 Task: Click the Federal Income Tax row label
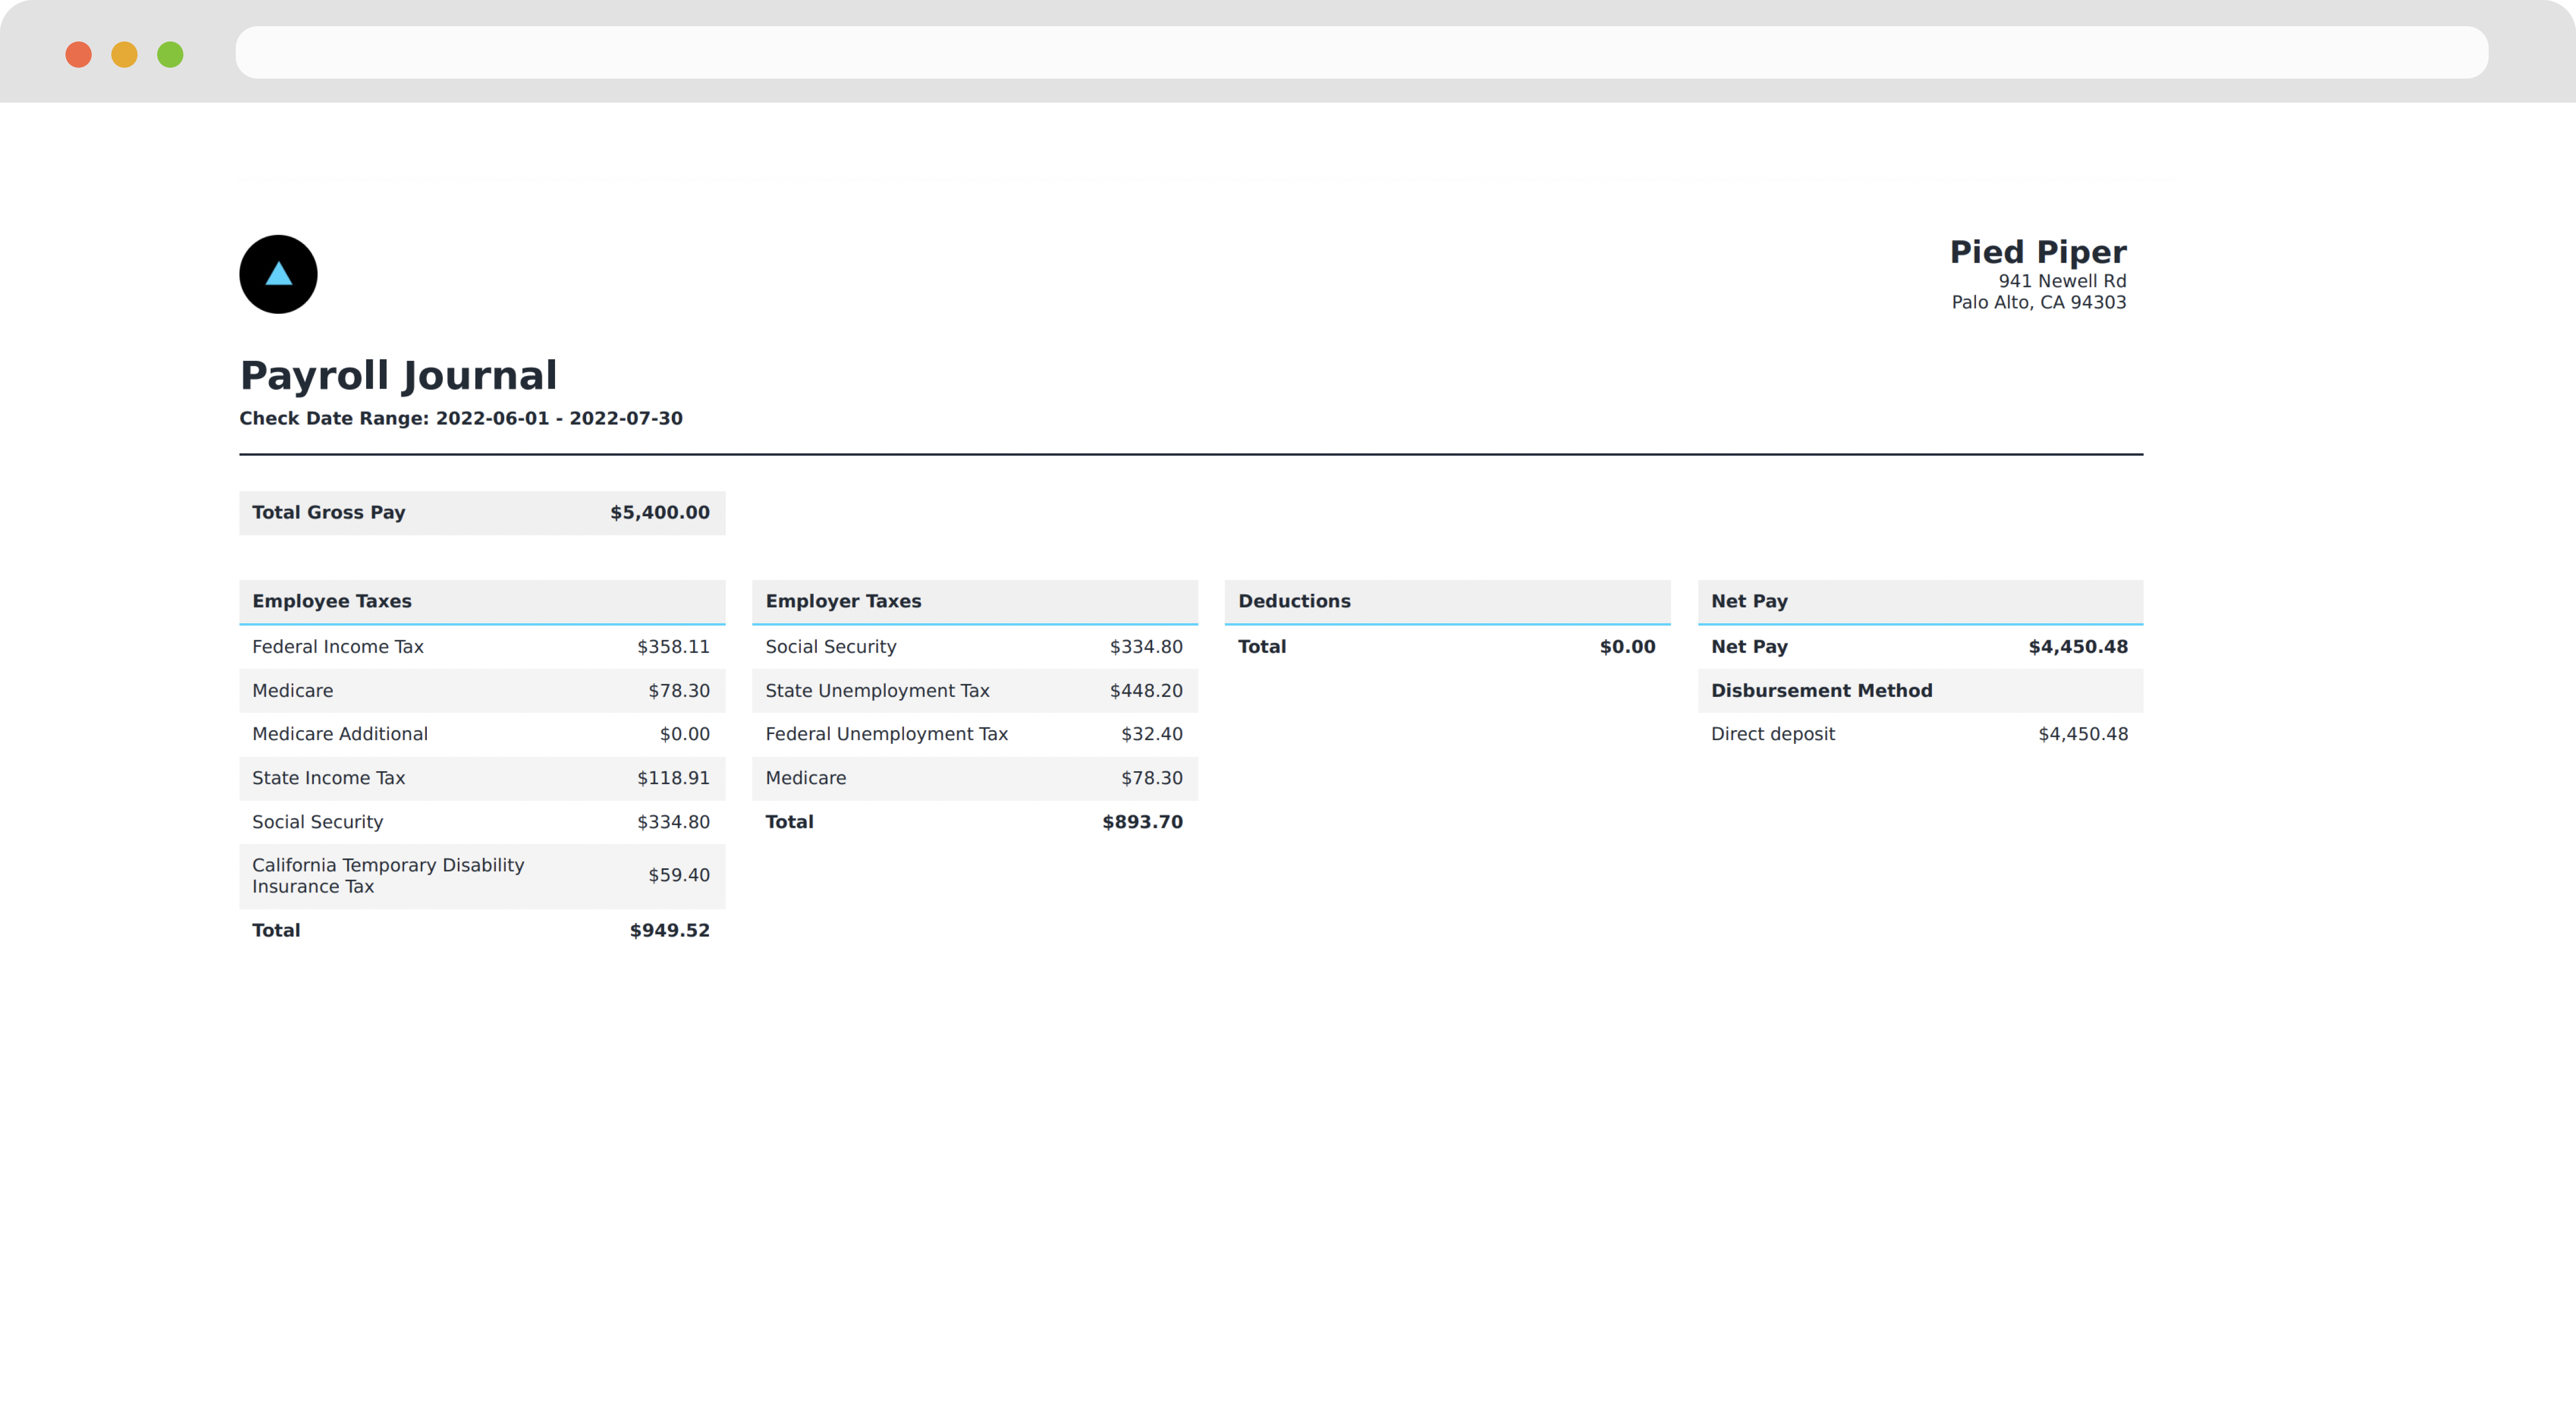click(338, 647)
